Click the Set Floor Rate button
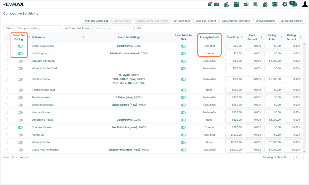Image resolution: width=309 pixels, height=185 pixels. point(182,21)
